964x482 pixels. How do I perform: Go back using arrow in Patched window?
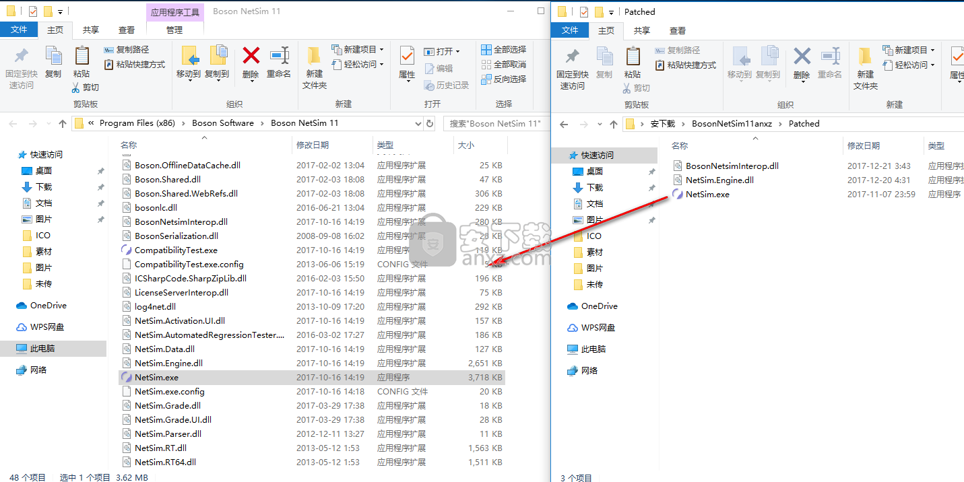(x=565, y=124)
